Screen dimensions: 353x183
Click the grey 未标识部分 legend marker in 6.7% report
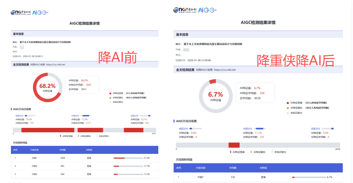click(288, 113)
